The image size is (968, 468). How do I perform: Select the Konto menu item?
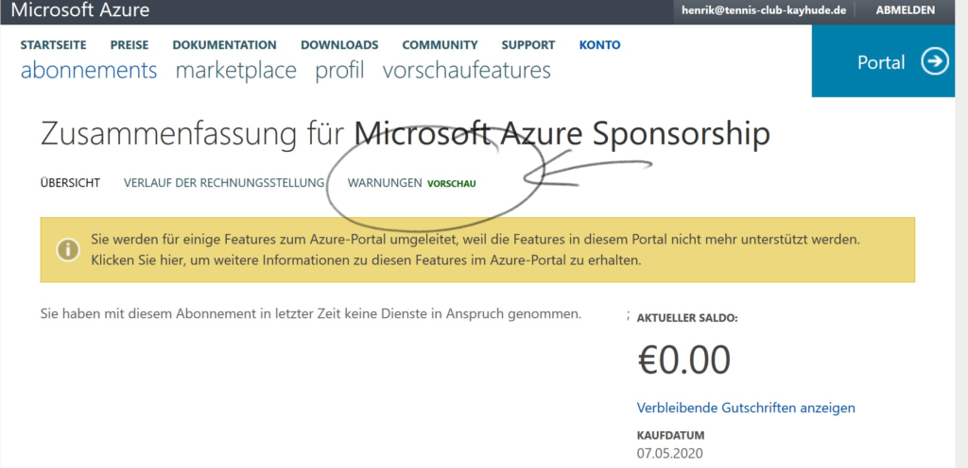point(600,44)
